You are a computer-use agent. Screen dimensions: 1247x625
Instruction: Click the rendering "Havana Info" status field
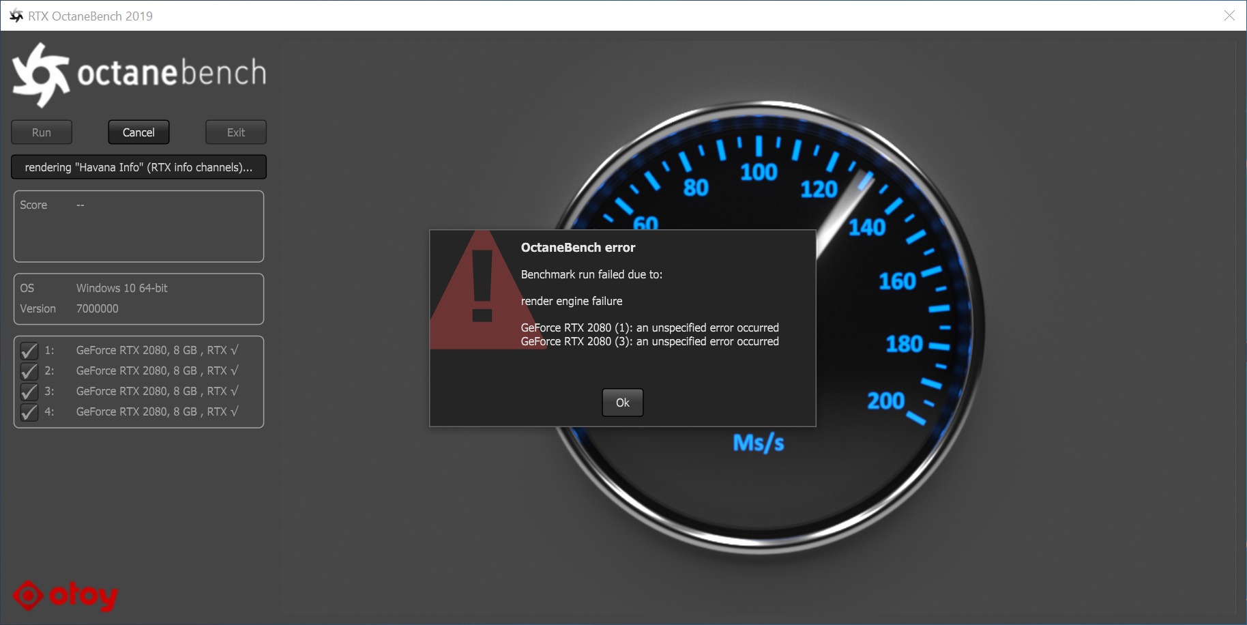click(138, 167)
